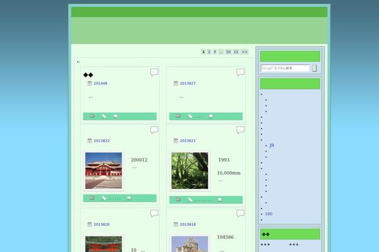Click the >> next pages button

click(244, 52)
